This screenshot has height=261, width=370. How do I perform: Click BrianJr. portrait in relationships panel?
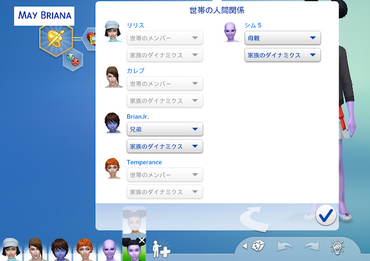[x=113, y=123]
